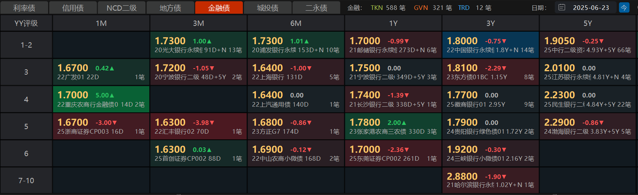Open the 21宁波银行二级 cell
638x195 pixels.
pyautogui.click(x=393, y=72)
